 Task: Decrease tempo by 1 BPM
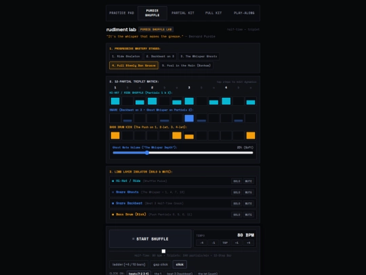213,242
